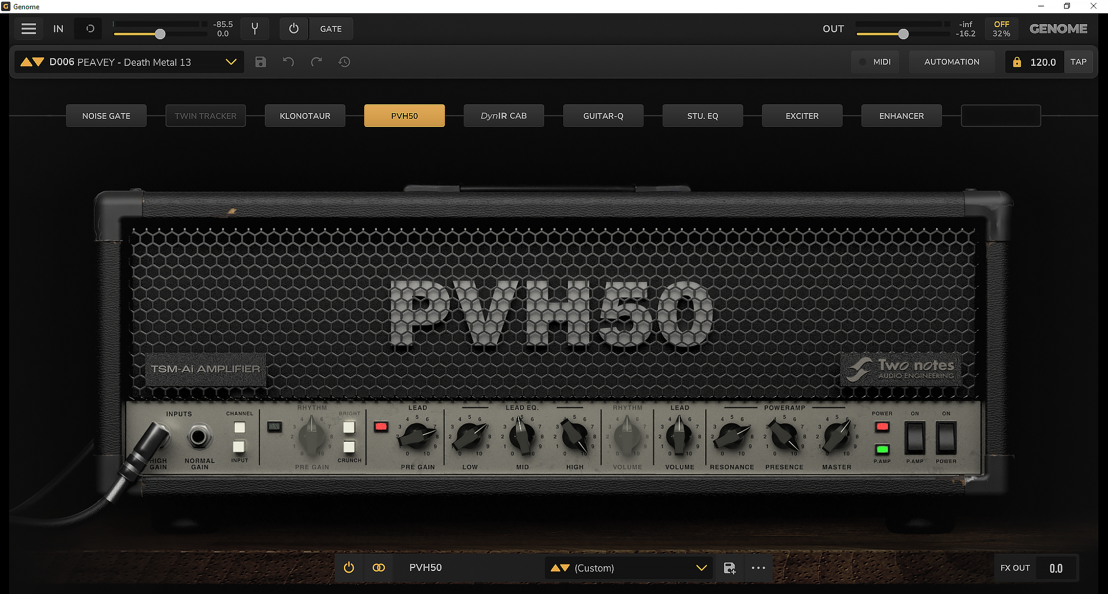Click the Low EQ knob
Image resolution: width=1108 pixels, height=594 pixels.
(470, 437)
